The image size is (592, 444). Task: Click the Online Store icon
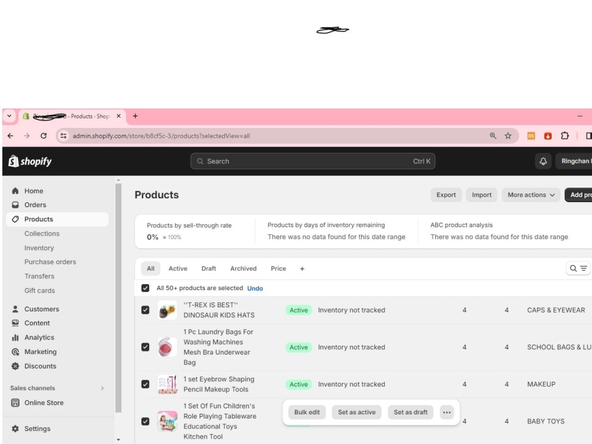(x=15, y=403)
